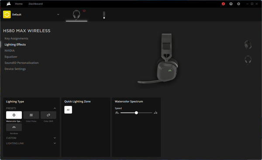Open the Equalizer section
The width and height of the screenshot is (262, 160).
pos(11,57)
